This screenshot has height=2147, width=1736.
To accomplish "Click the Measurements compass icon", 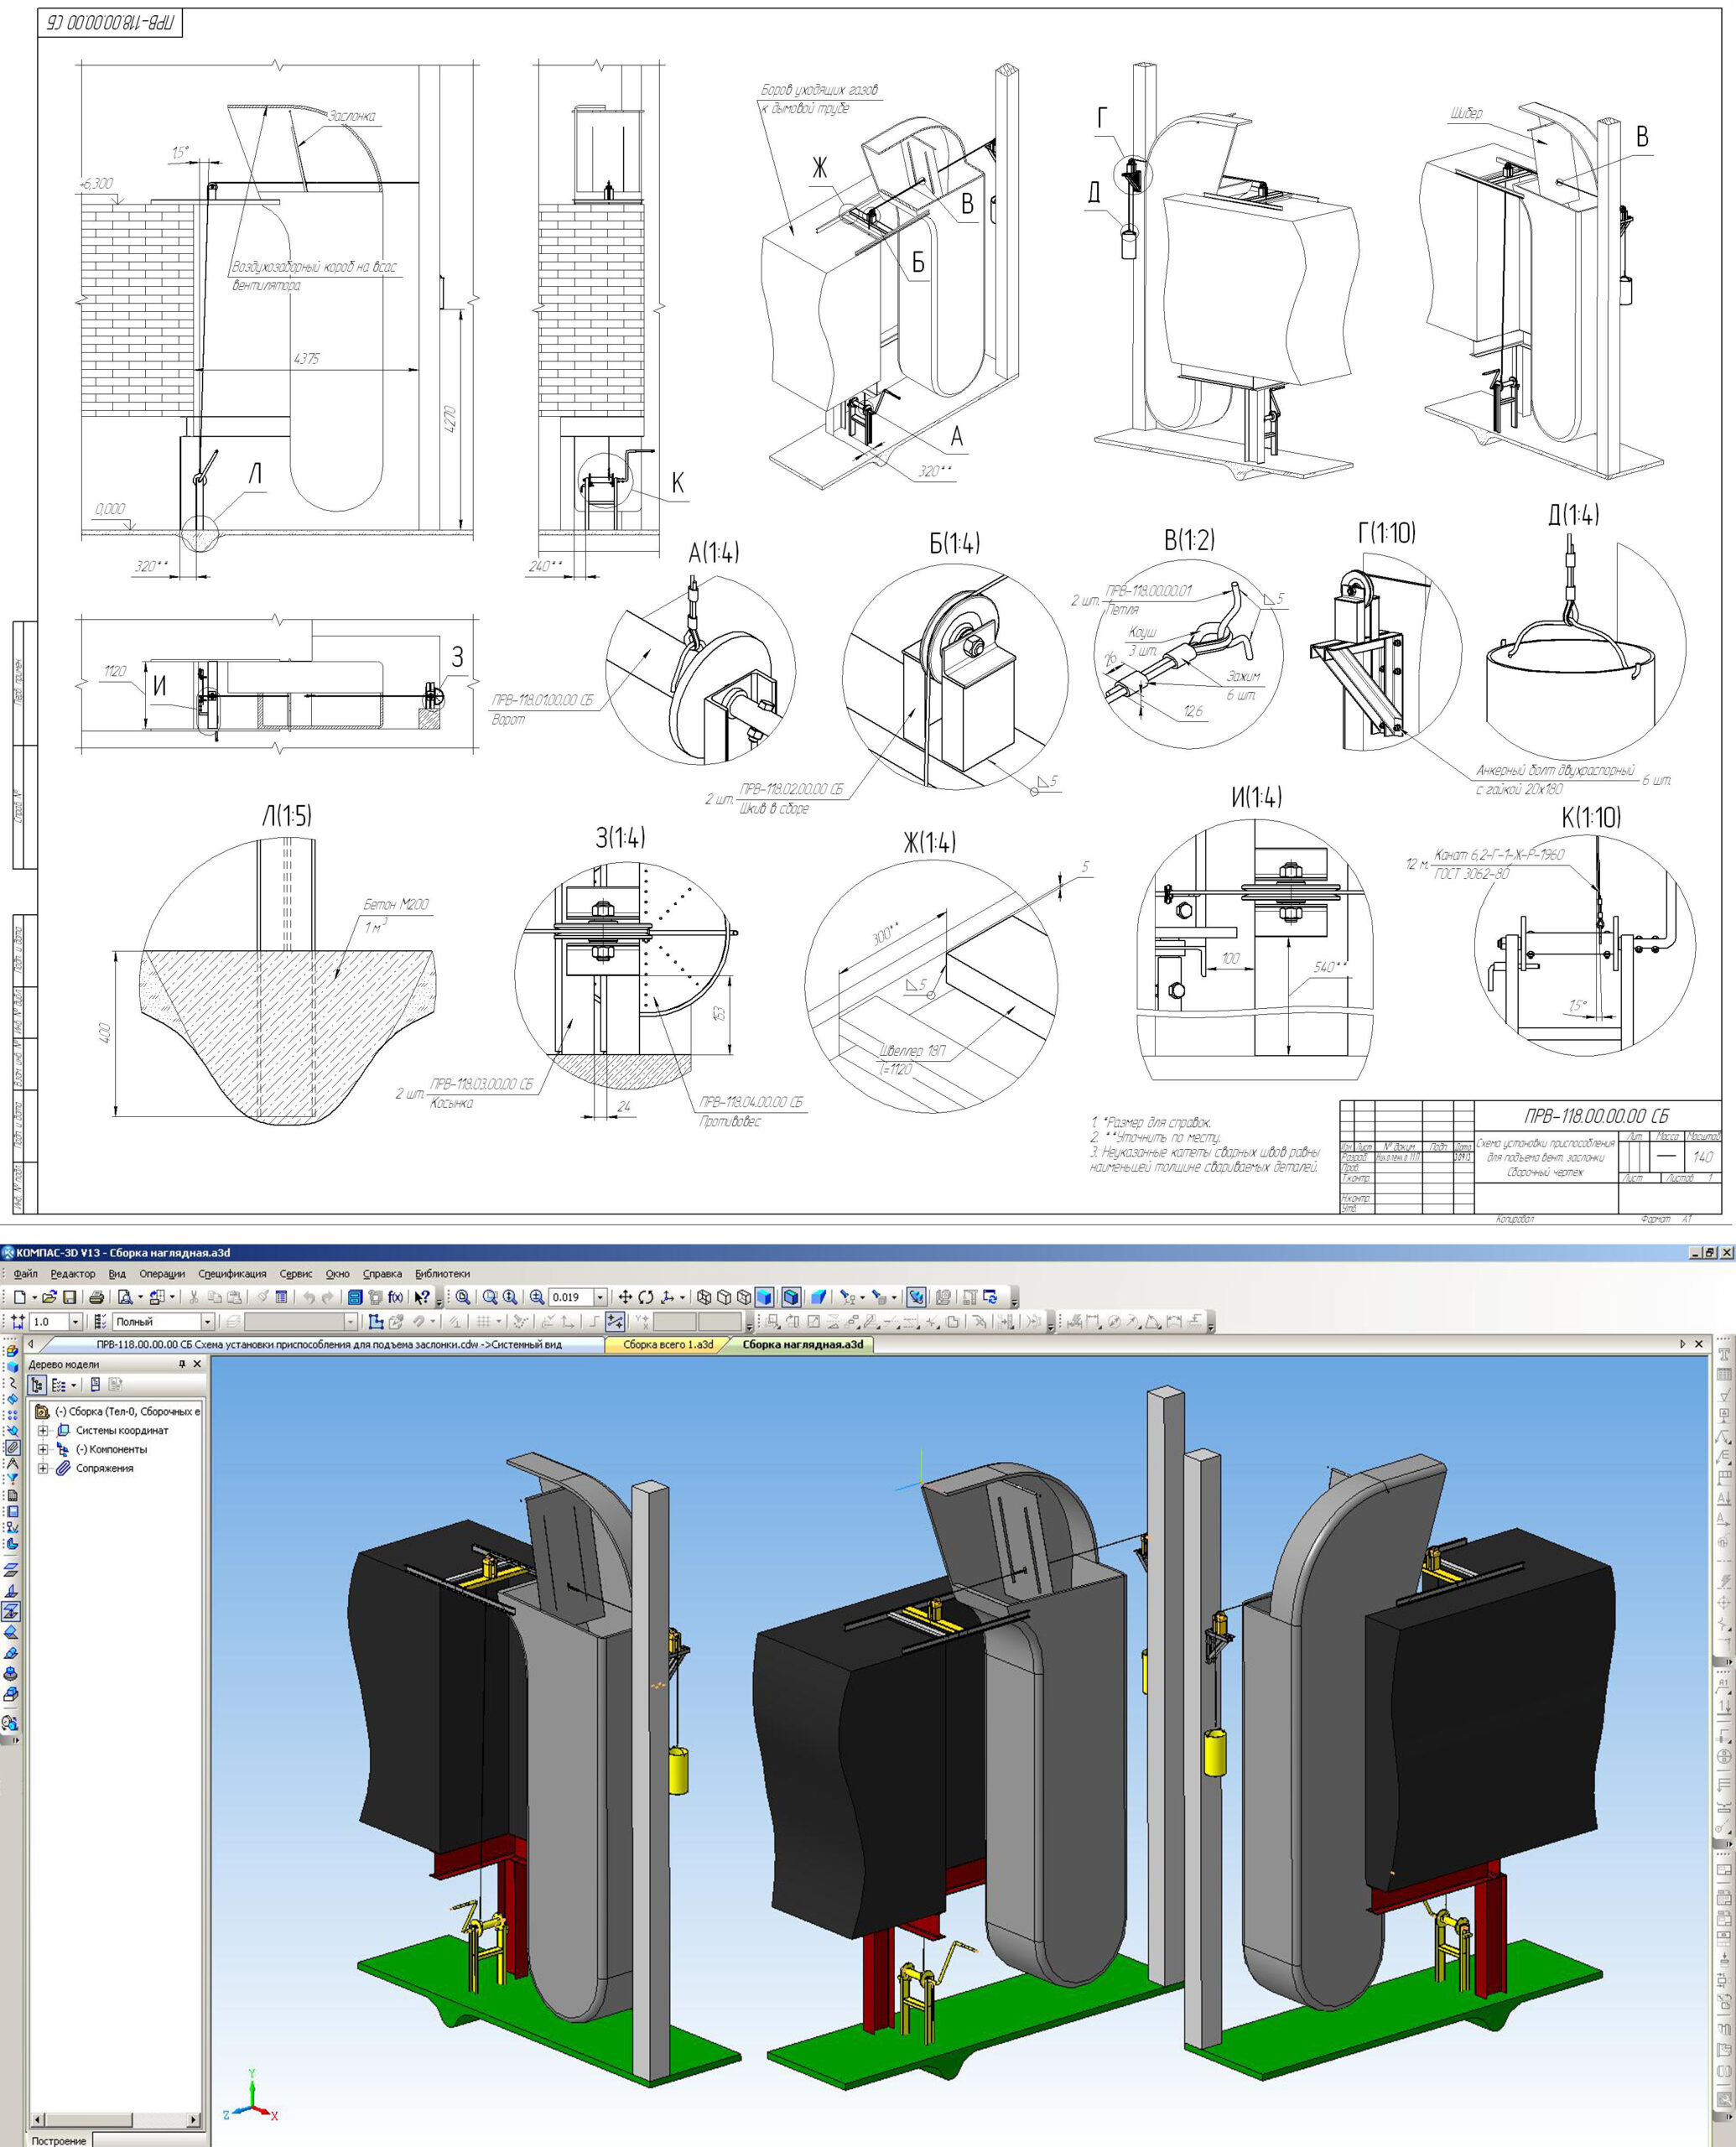I will (x=12, y=1464).
